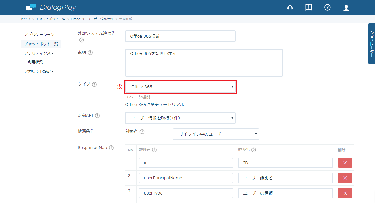
Task: Click help icon next to 対象者
Action: click(142, 132)
